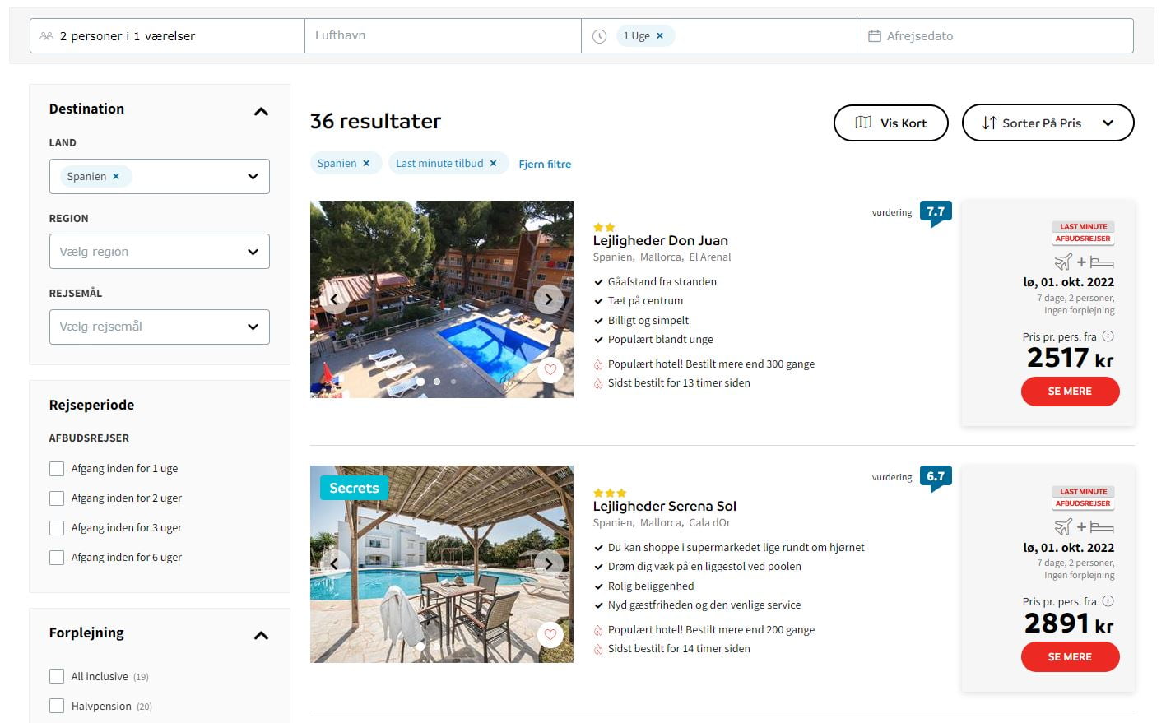Image resolution: width=1166 pixels, height=723 pixels.
Task: Show next photo of Lejligheder Don Juan
Action: click(x=549, y=299)
